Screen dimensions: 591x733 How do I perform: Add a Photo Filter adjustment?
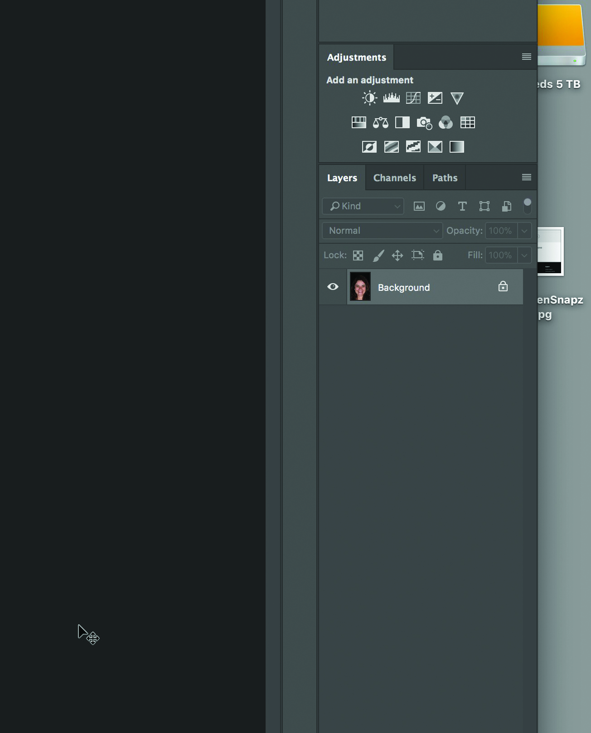tap(424, 123)
